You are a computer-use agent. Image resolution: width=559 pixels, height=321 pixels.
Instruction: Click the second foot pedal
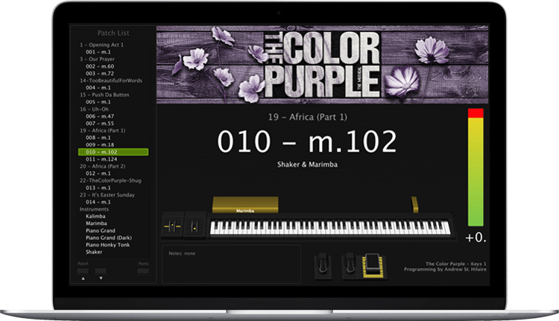(350, 266)
